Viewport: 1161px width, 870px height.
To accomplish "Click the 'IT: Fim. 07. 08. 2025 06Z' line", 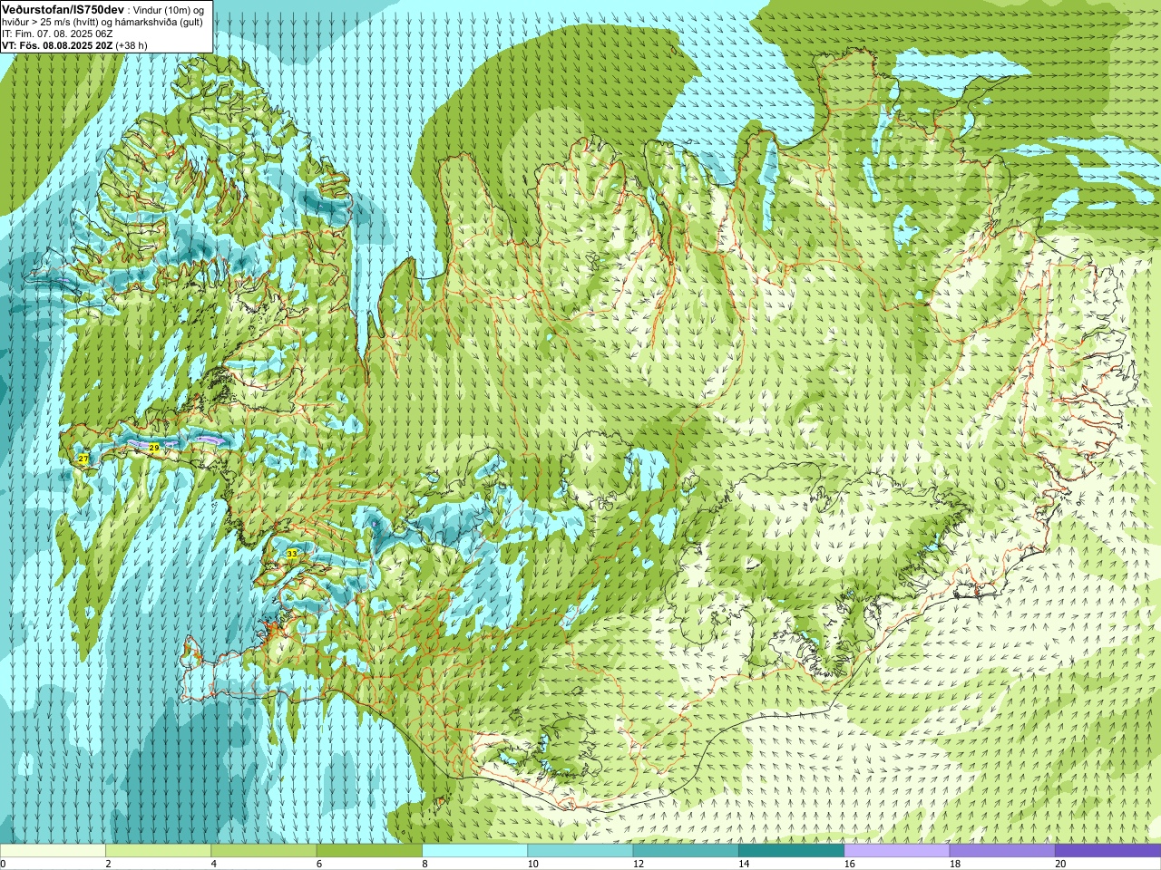I will 57,34.
